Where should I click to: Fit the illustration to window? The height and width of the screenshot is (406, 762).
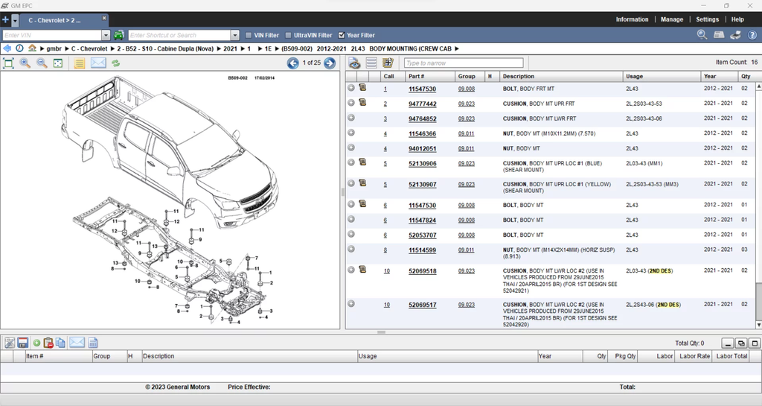9,63
